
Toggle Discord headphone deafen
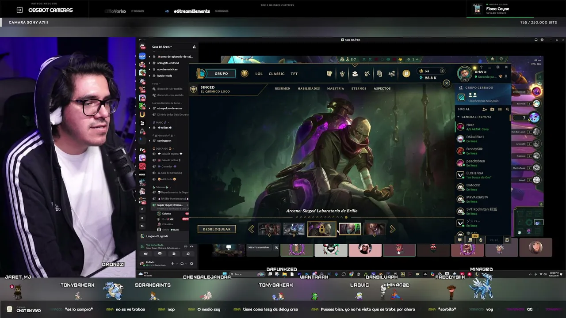pyautogui.click(x=182, y=264)
